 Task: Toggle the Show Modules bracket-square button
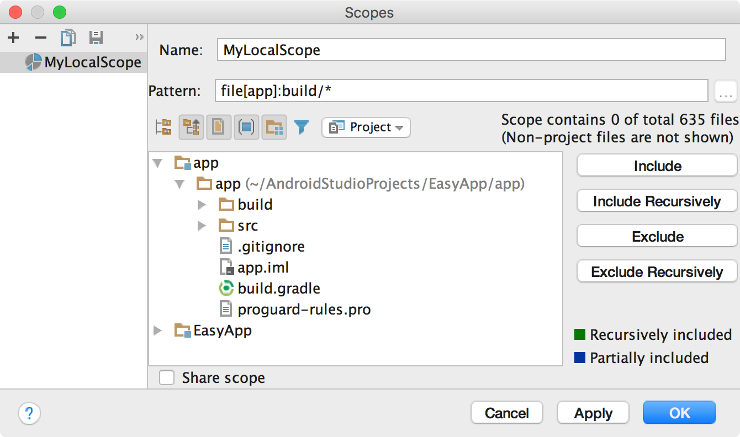246,127
